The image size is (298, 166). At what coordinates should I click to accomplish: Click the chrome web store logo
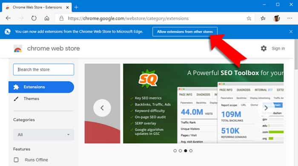[x=18, y=49]
